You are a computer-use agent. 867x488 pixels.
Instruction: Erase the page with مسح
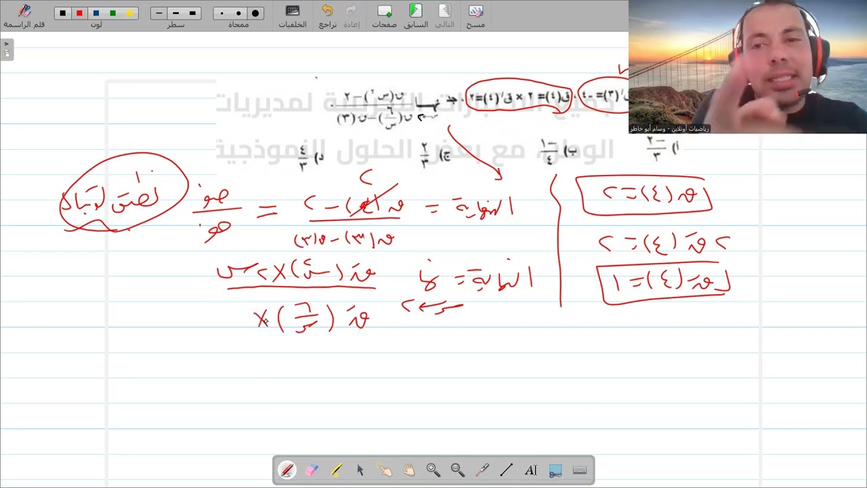coord(476,15)
